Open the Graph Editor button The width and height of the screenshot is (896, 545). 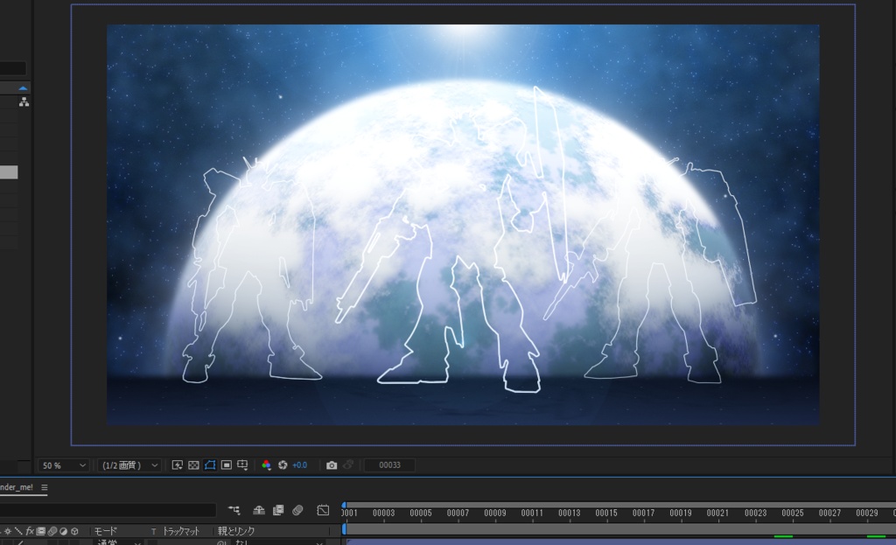point(323,510)
